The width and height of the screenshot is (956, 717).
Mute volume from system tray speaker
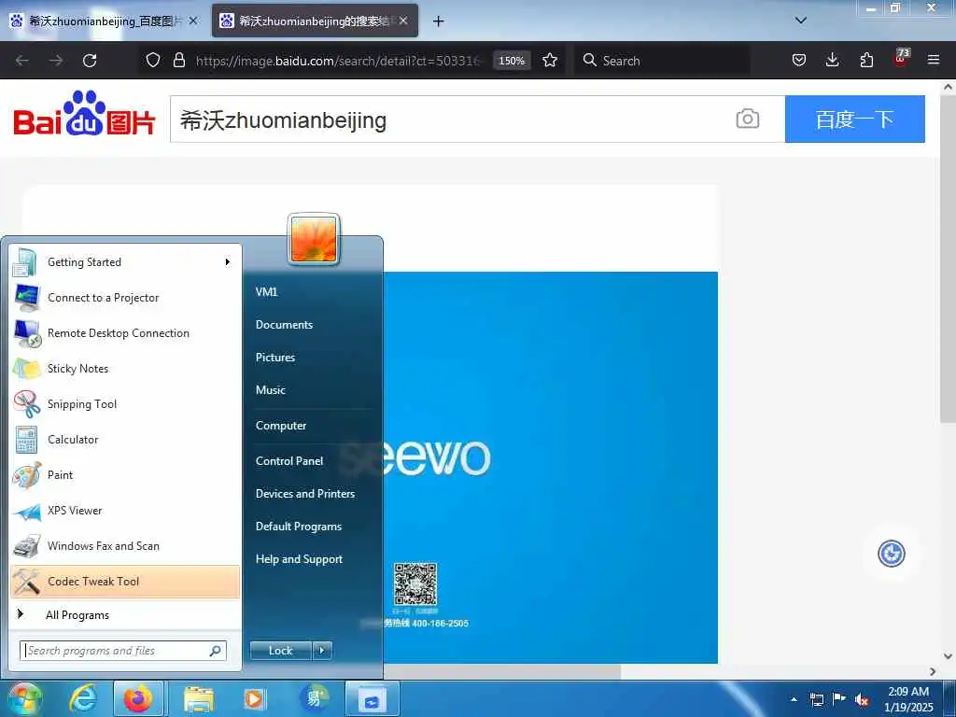pos(861,699)
